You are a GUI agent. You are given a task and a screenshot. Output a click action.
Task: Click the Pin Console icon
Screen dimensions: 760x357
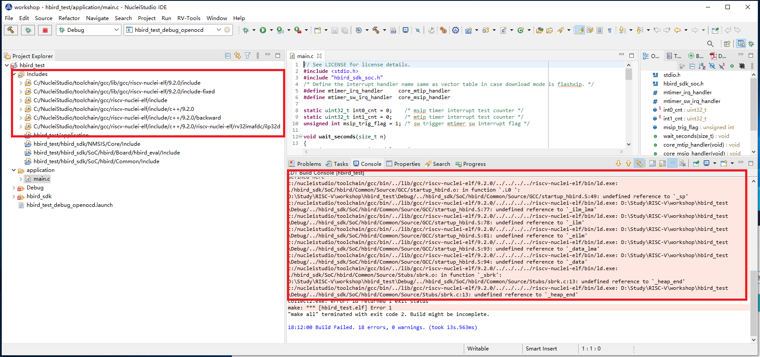click(x=696, y=163)
